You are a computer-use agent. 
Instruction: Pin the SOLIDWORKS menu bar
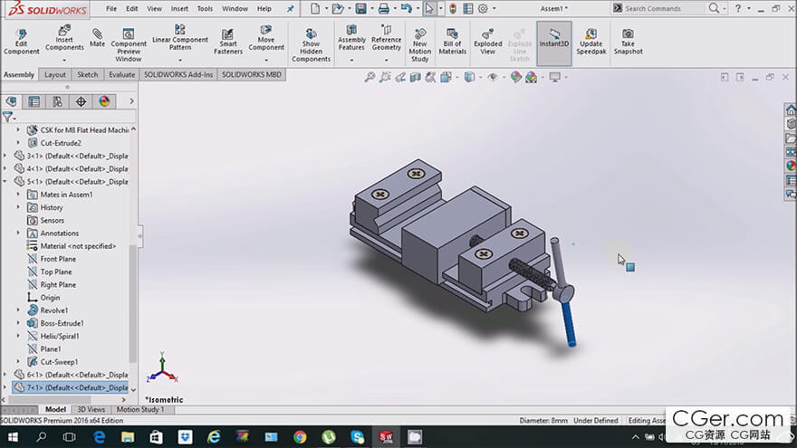pyautogui.click(x=291, y=9)
